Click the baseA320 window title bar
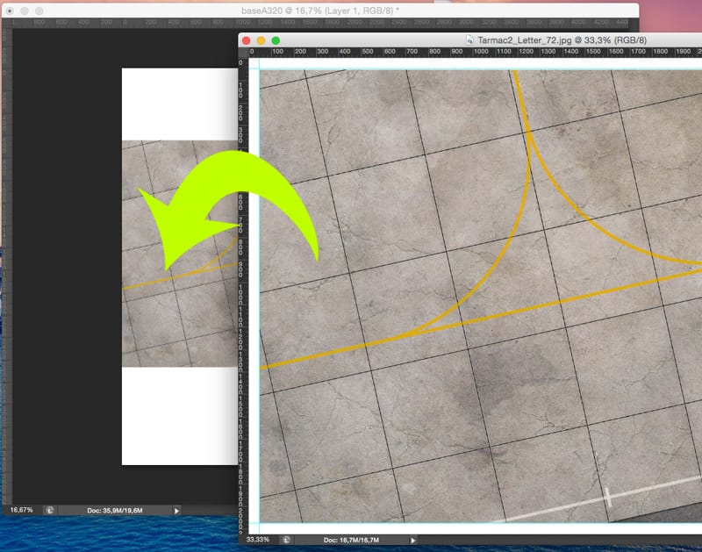The height and width of the screenshot is (552, 702). pos(320,11)
